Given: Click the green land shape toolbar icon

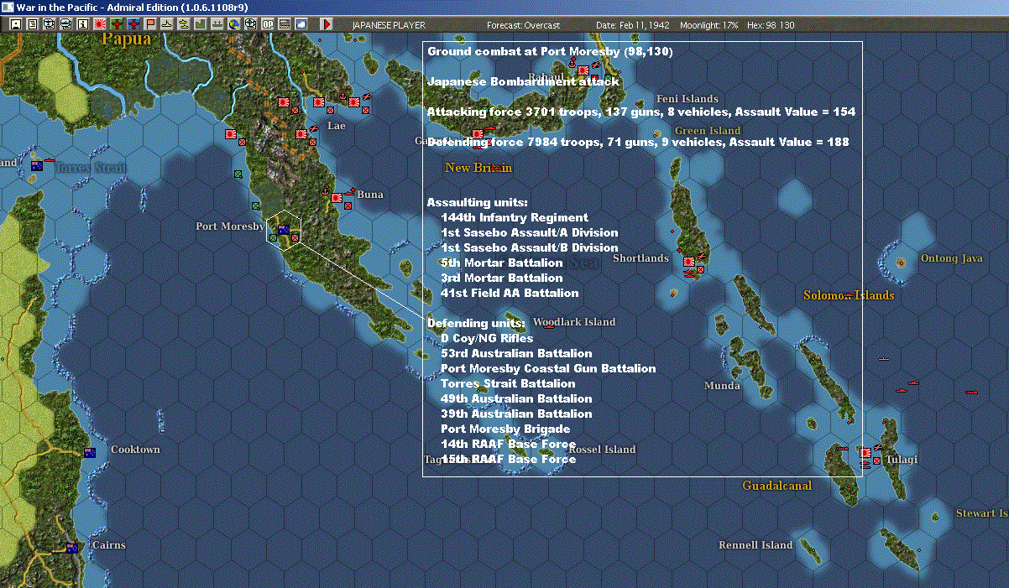Looking at the screenshot, I should tap(201, 24).
